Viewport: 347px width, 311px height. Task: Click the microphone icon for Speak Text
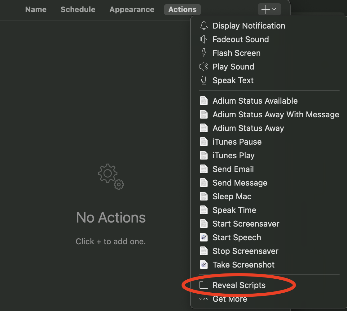[204, 80]
